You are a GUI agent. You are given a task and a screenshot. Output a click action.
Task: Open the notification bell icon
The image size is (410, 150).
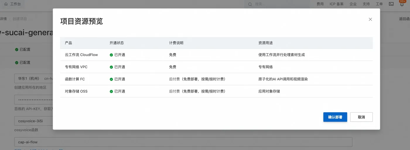coord(402,4)
